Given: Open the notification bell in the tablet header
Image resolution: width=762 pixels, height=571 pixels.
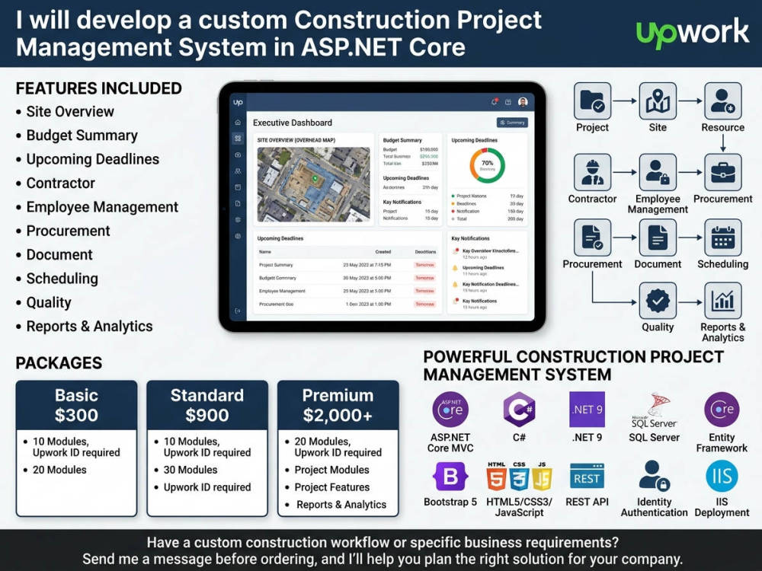Looking at the screenshot, I should tap(495, 102).
